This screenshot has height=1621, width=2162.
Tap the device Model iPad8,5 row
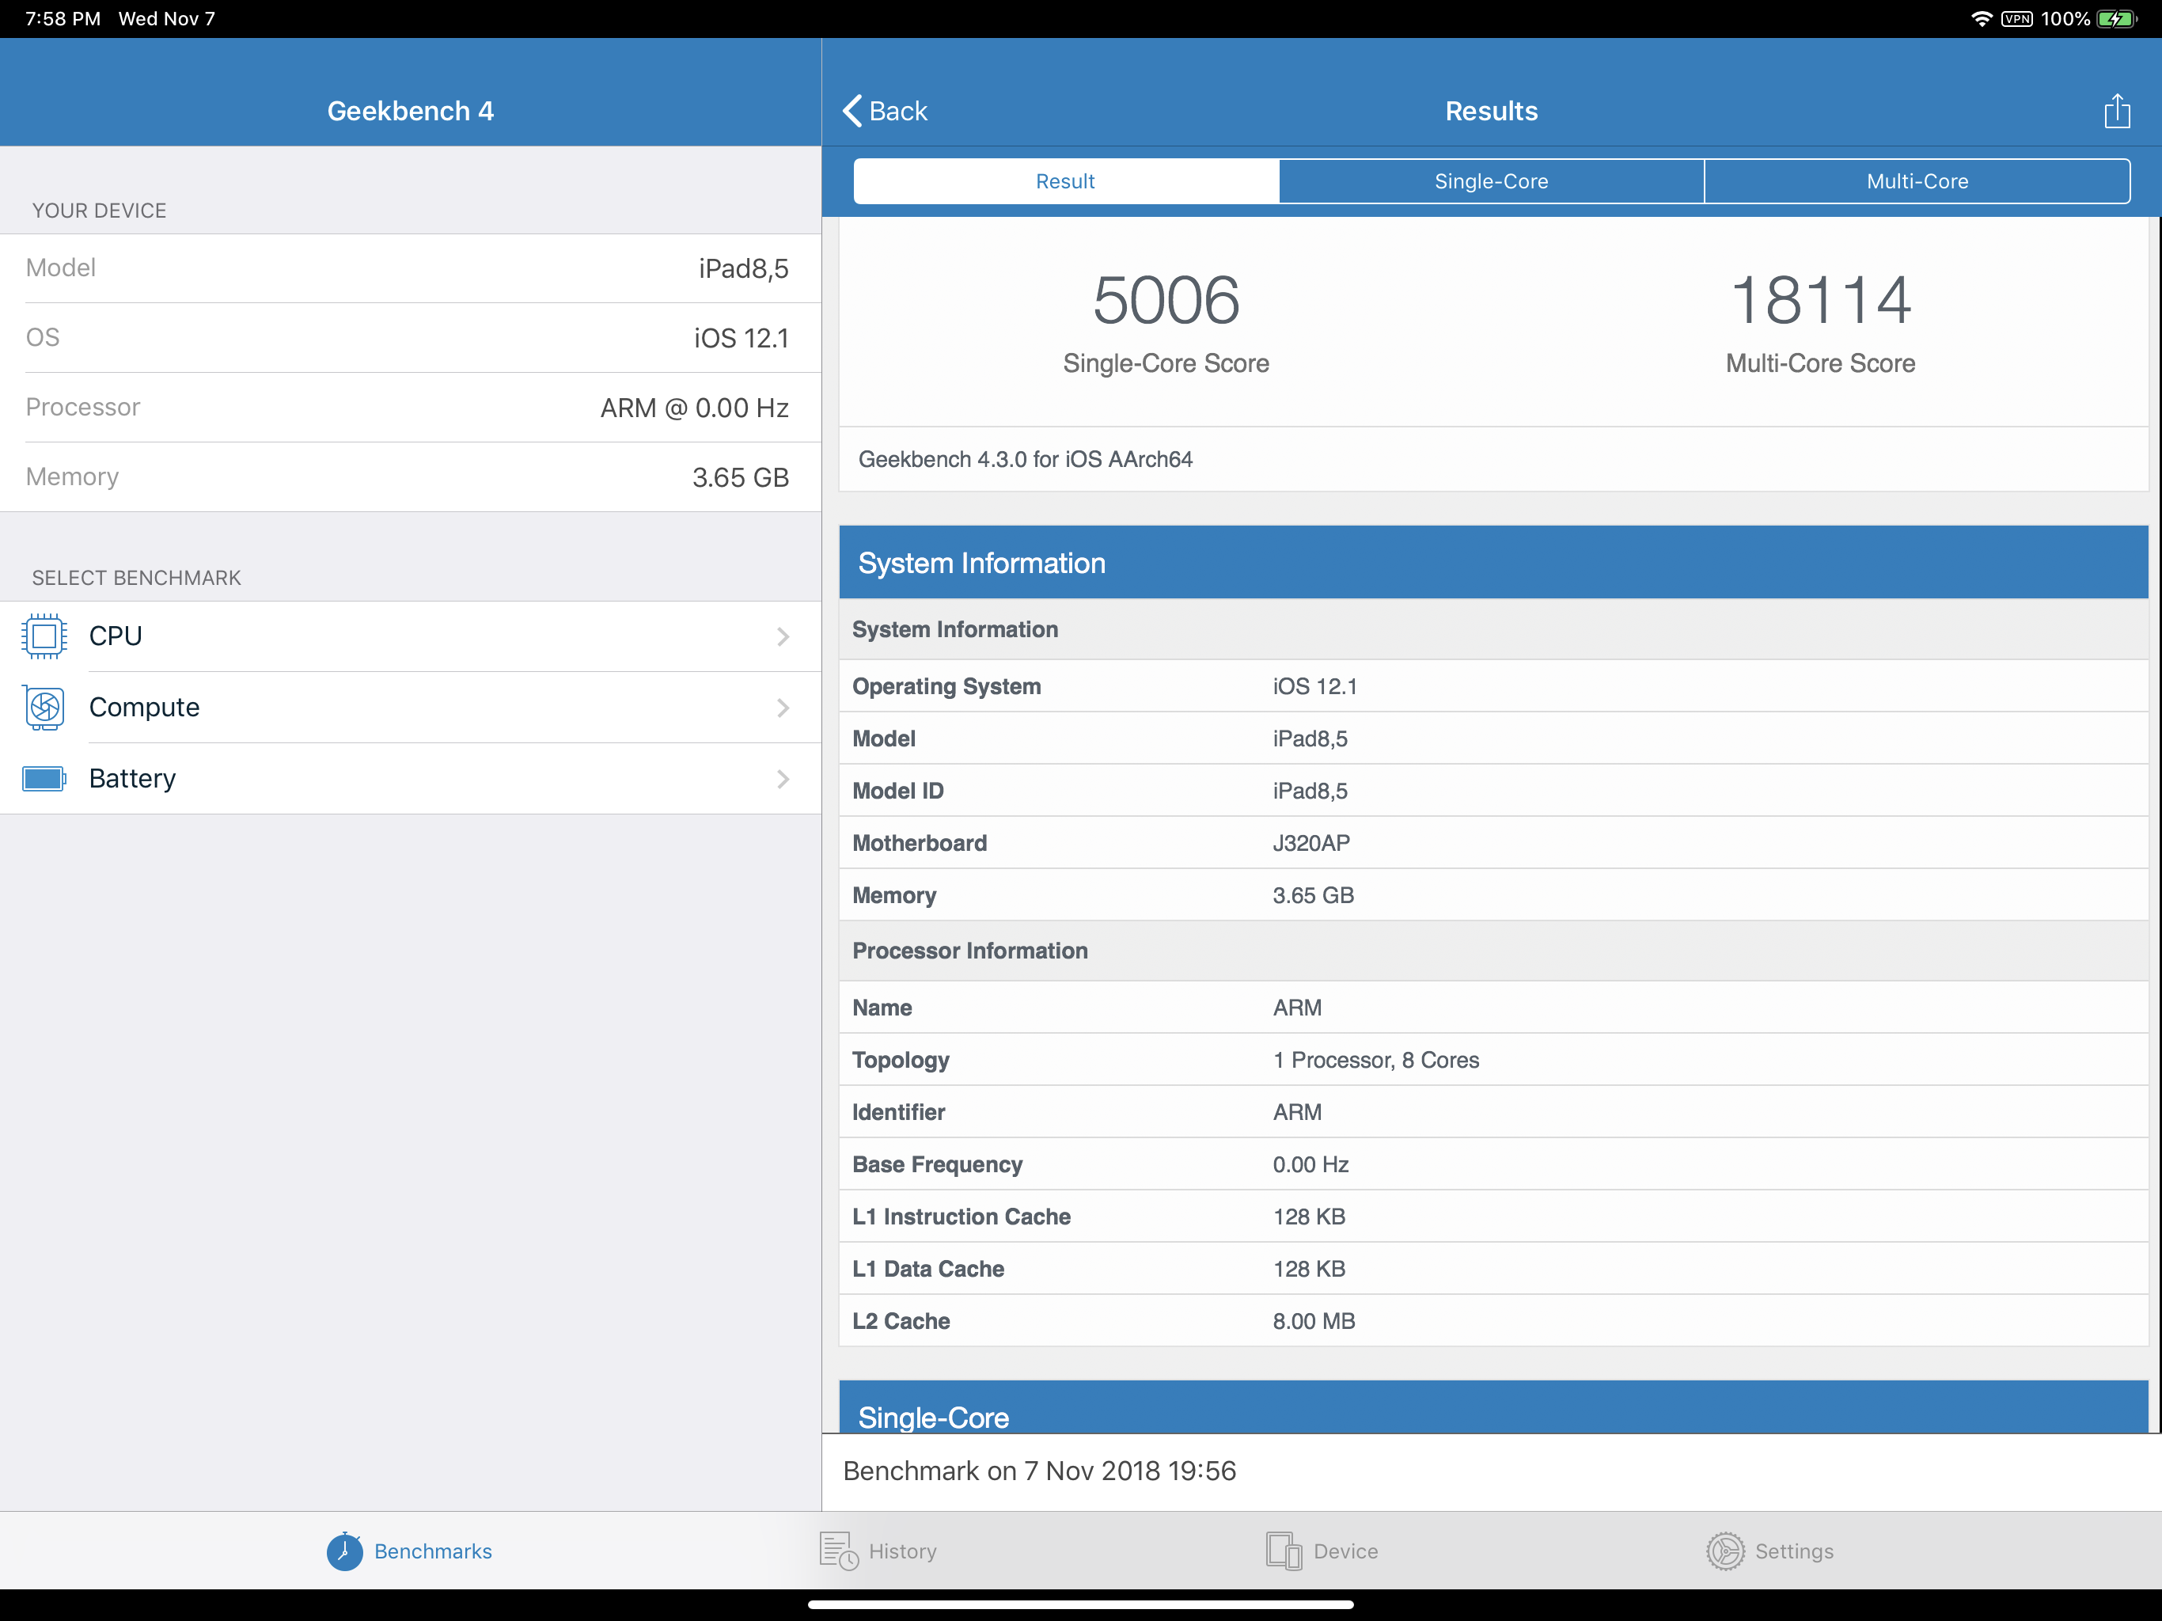(411, 269)
